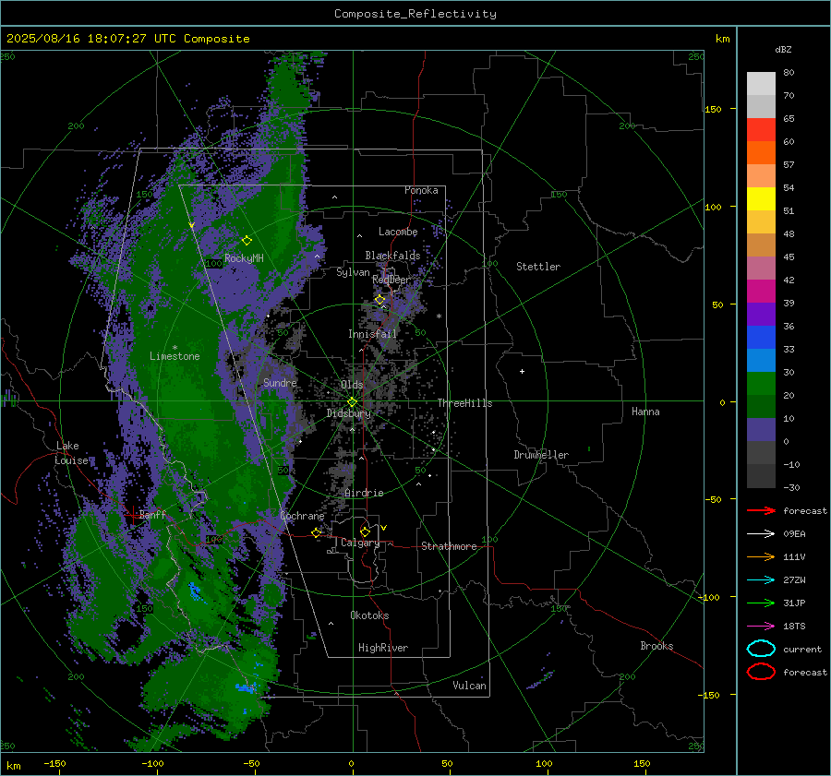Image resolution: width=831 pixels, height=776 pixels.
Task: Select the 30 dBZ light blue swatch
Action: [x=761, y=360]
